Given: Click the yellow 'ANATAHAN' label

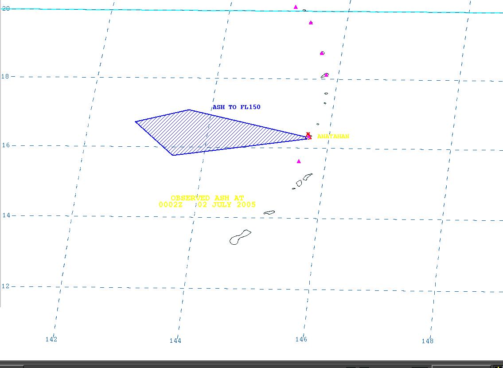Looking at the screenshot, I should click(x=333, y=137).
